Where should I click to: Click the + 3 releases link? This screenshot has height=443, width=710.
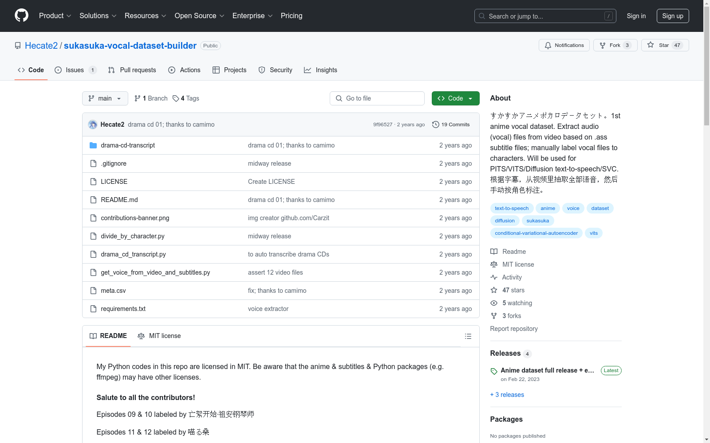pyautogui.click(x=507, y=395)
